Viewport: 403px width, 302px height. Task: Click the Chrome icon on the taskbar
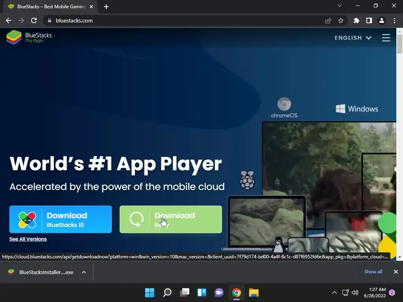tap(237, 293)
